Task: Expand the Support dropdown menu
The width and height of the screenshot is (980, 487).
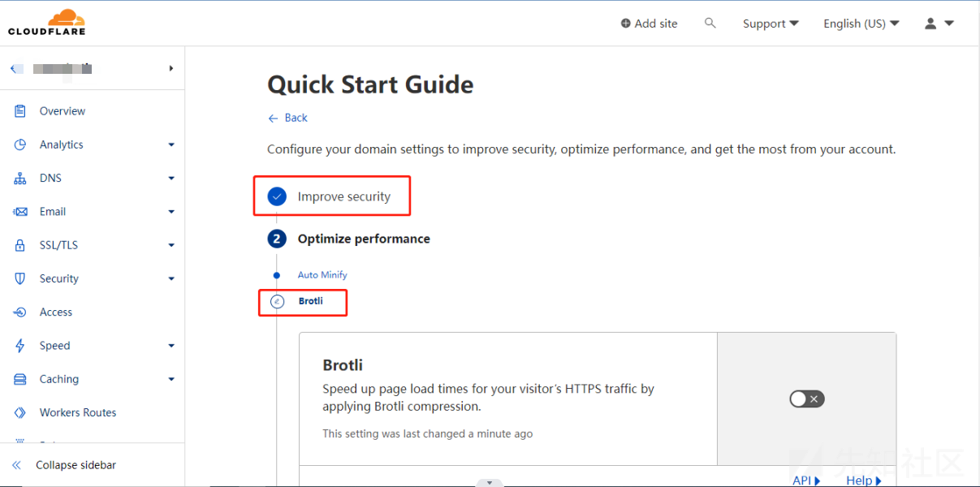Action: [x=771, y=24]
